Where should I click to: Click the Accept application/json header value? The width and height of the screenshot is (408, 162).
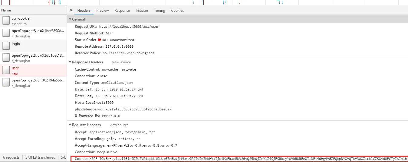[122, 132]
